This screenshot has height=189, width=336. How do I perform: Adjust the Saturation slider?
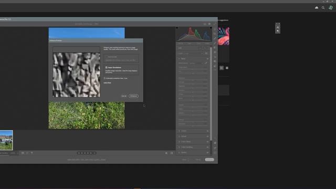(x=193, y=125)
